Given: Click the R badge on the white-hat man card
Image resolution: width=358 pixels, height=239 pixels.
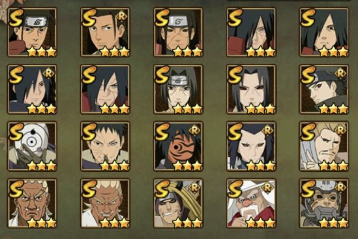Looking at the screenshot, I should pyautogui.click(x=268, y=187).
